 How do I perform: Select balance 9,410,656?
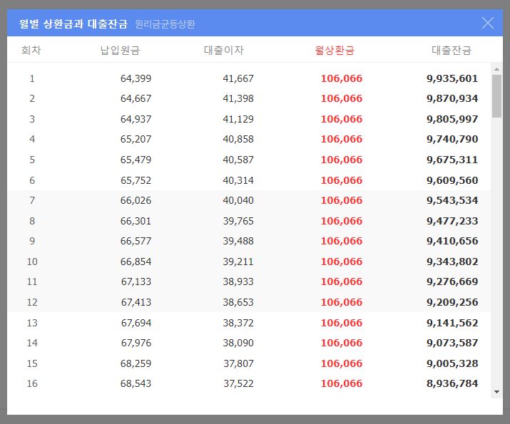coord(452,241)
